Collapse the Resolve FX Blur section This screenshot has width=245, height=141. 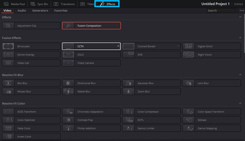[240, 75]
